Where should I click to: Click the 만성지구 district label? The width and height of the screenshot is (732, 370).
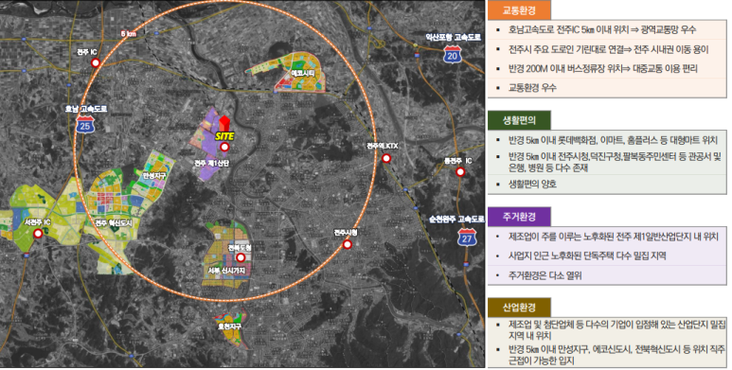[x=154, y=176]
